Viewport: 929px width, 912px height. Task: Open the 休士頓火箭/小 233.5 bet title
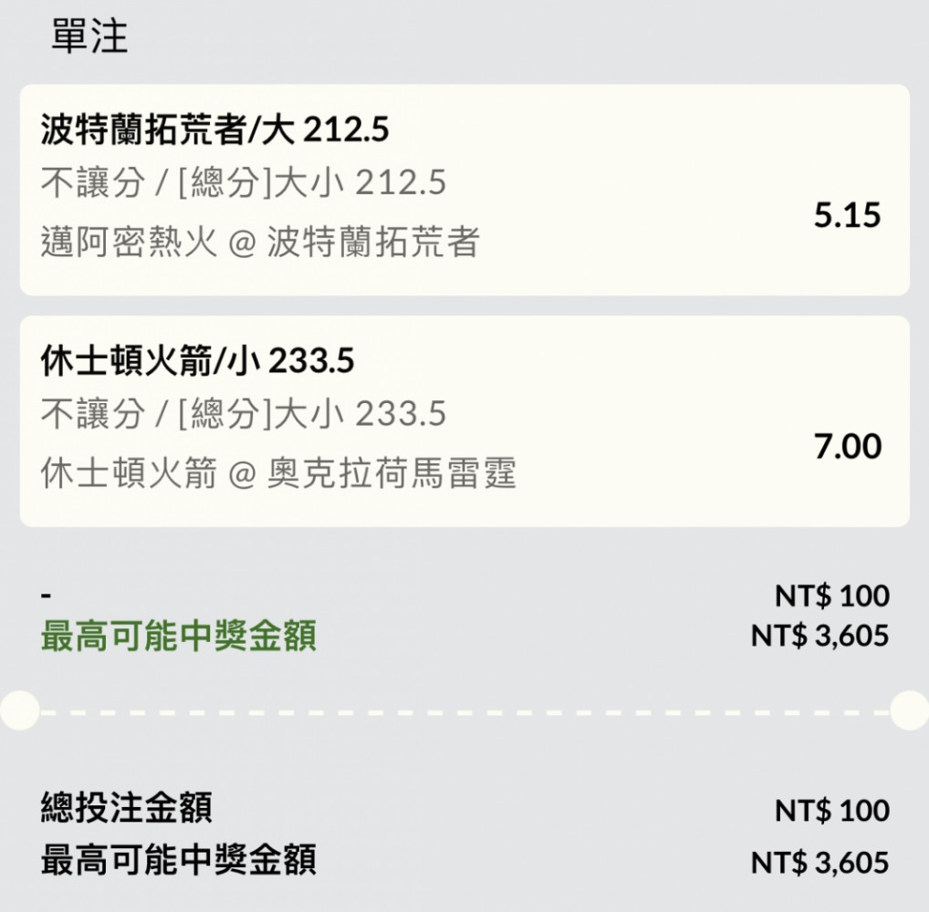tap(198, 362)
